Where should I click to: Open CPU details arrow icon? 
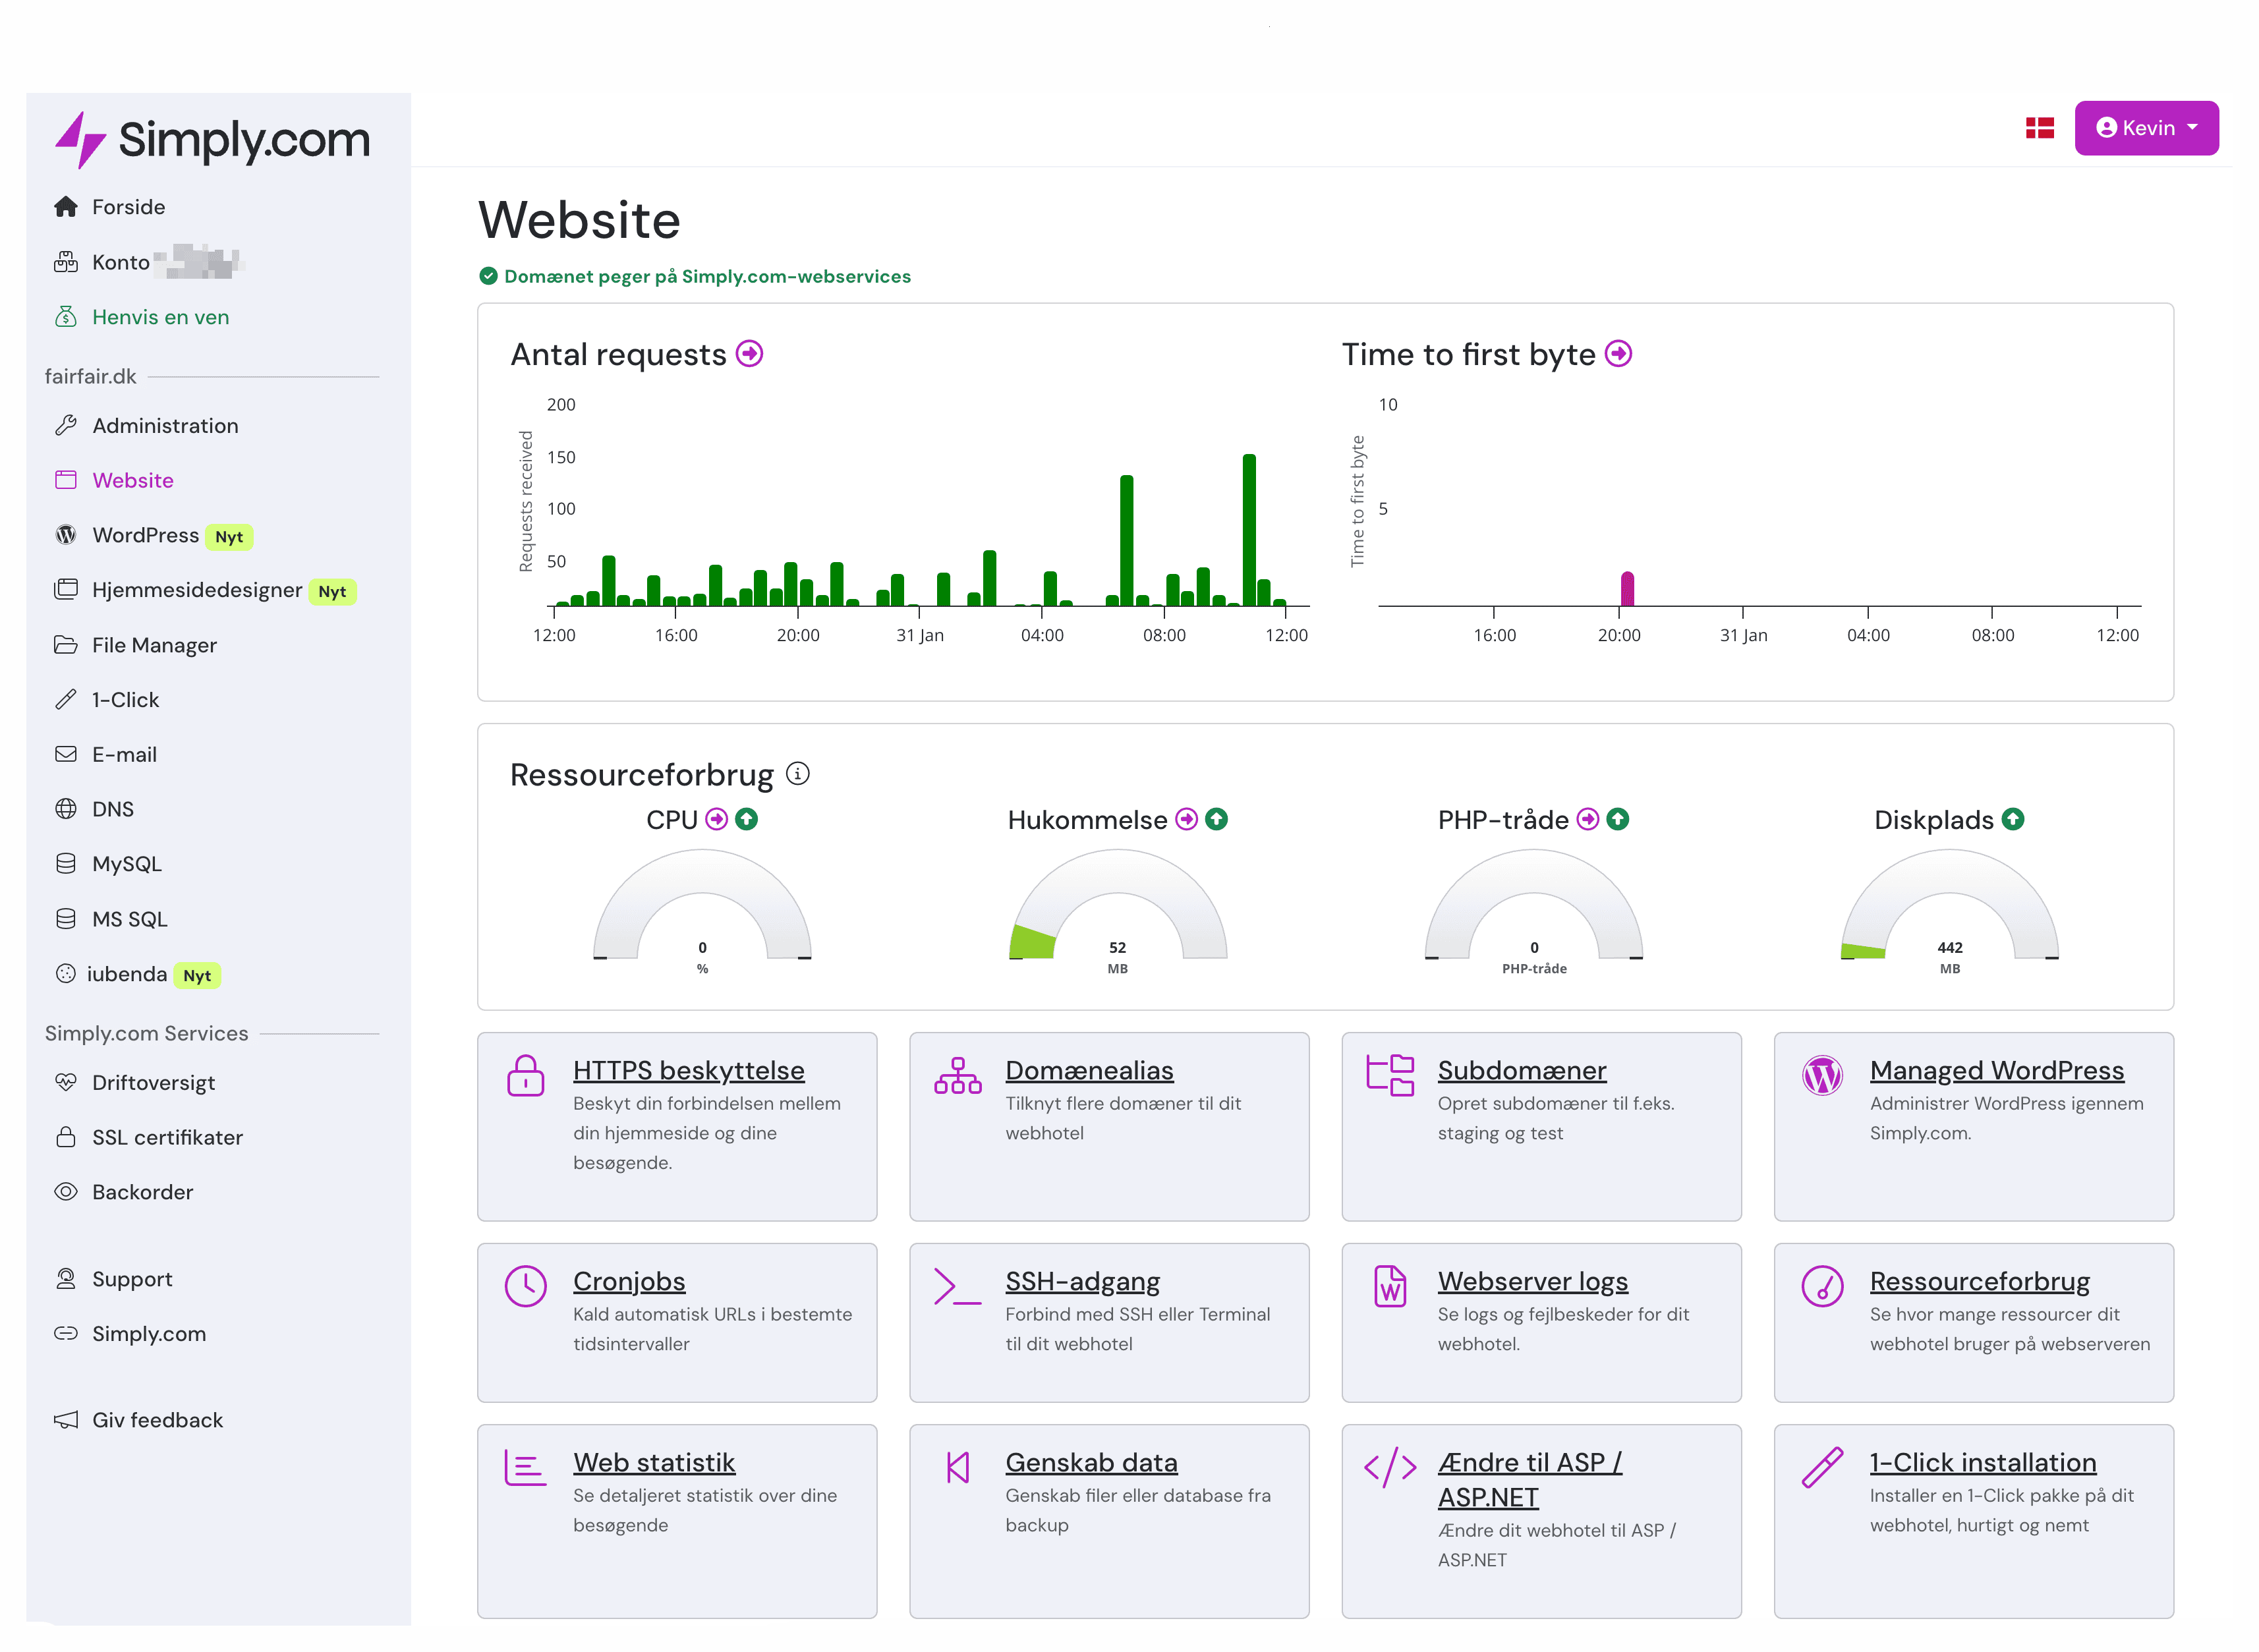[716, 820]
